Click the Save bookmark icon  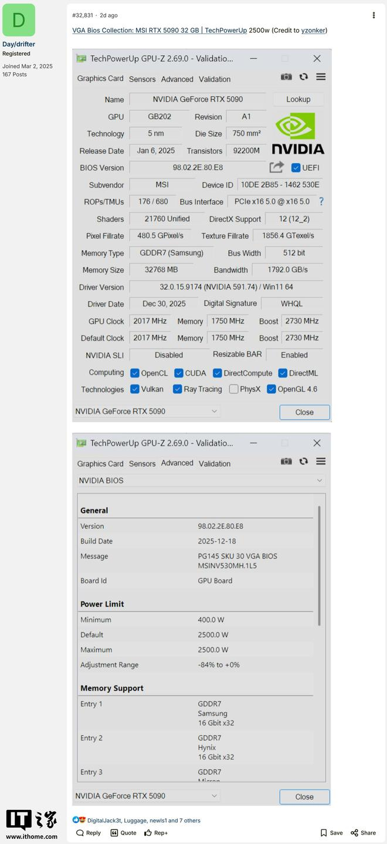tap(324, 833)
